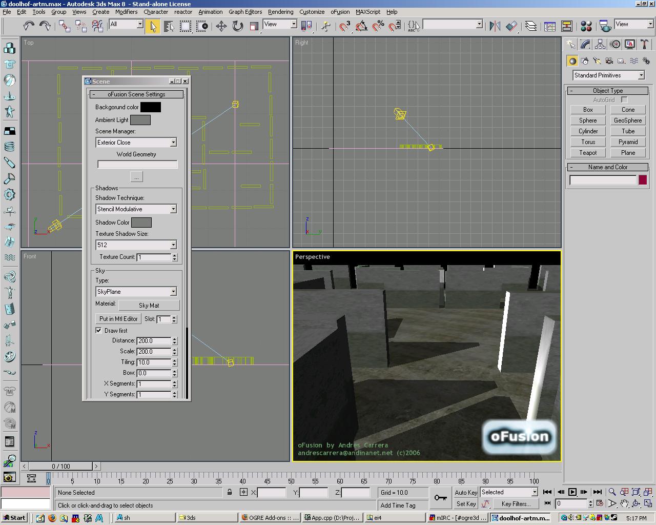
Task: Pick the Background color swatch
Action: [x=150, y=107]
